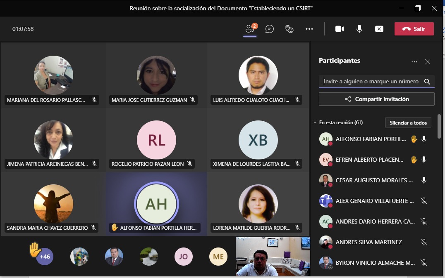Click the JO participant avatar in bottom strip
This screenshot has height=278, width=445.
183,257
